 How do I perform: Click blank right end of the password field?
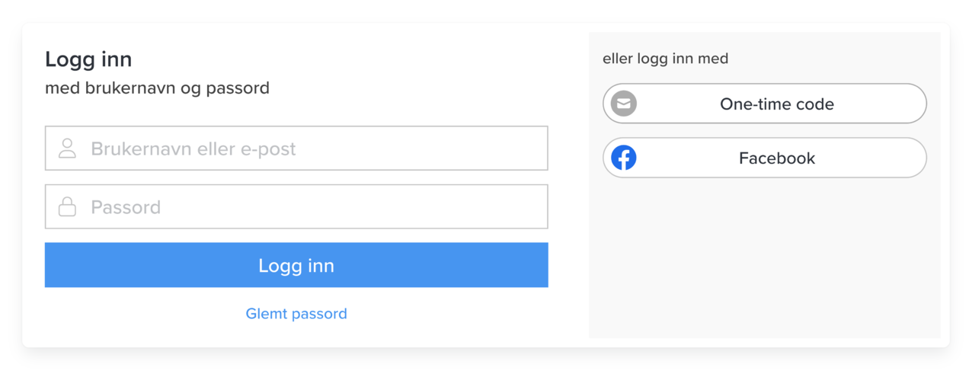point(503,207)
